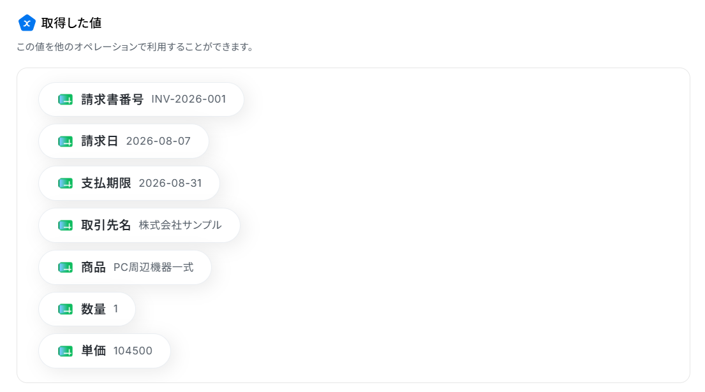Click the green icon next to 商品
The height and width of the screenshot is (392, 705).
pyautogui.click(x=66, y=268)
